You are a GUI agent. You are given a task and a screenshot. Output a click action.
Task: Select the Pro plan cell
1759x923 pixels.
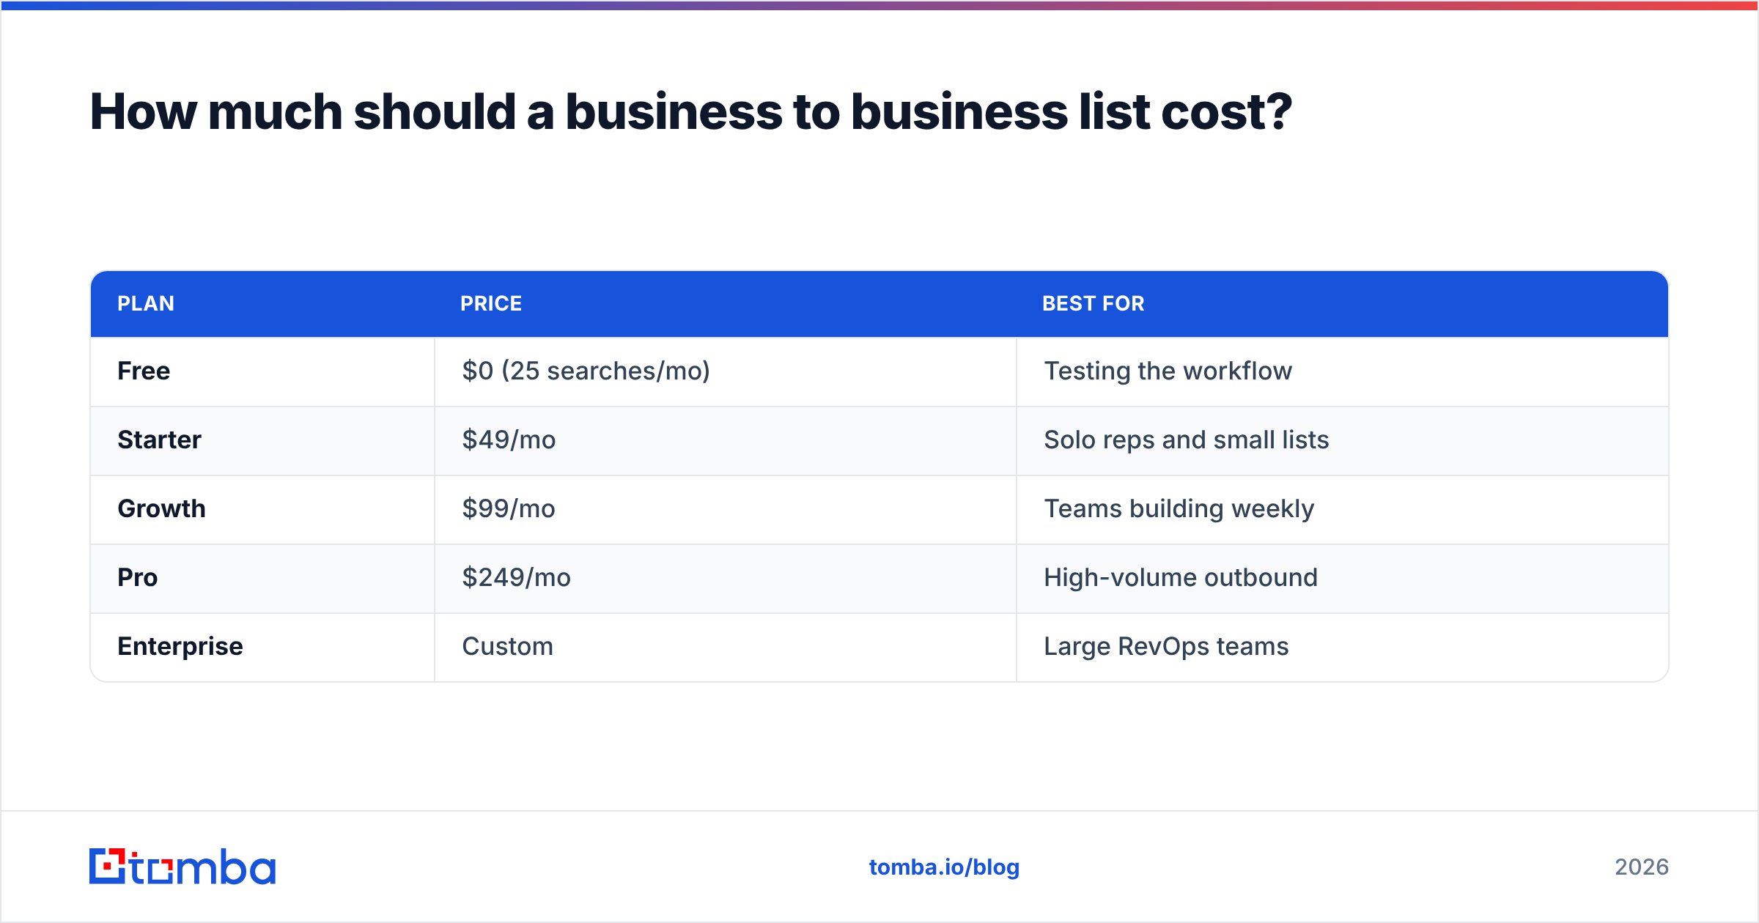tap(262, 578)
